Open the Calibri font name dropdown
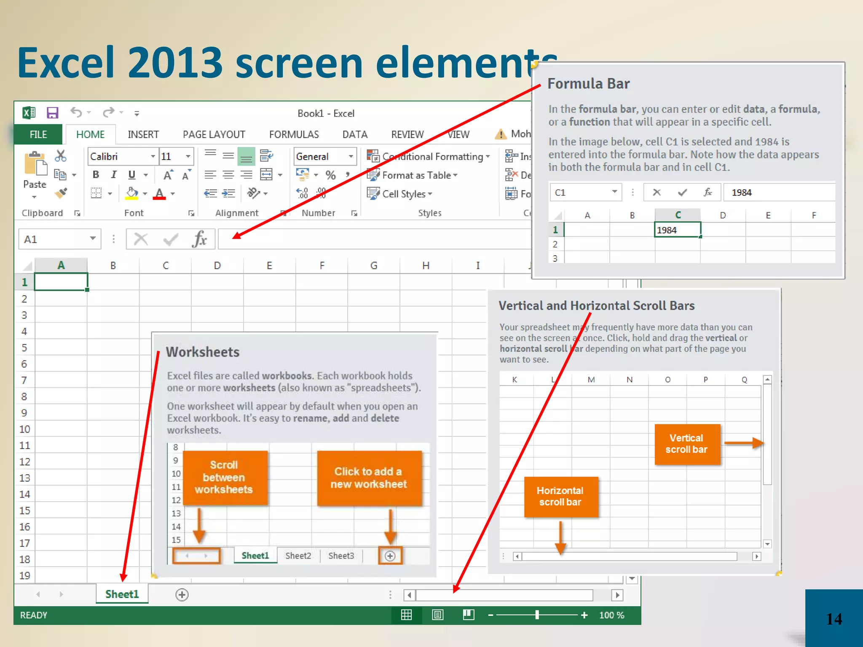The height and width of the screenshot is (647, 863). tap(153, 156)
